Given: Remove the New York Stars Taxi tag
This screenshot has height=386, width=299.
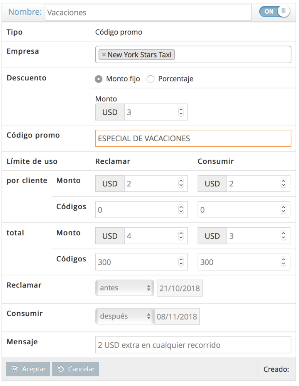Looking at the screenshot, I should pos(103,55).
